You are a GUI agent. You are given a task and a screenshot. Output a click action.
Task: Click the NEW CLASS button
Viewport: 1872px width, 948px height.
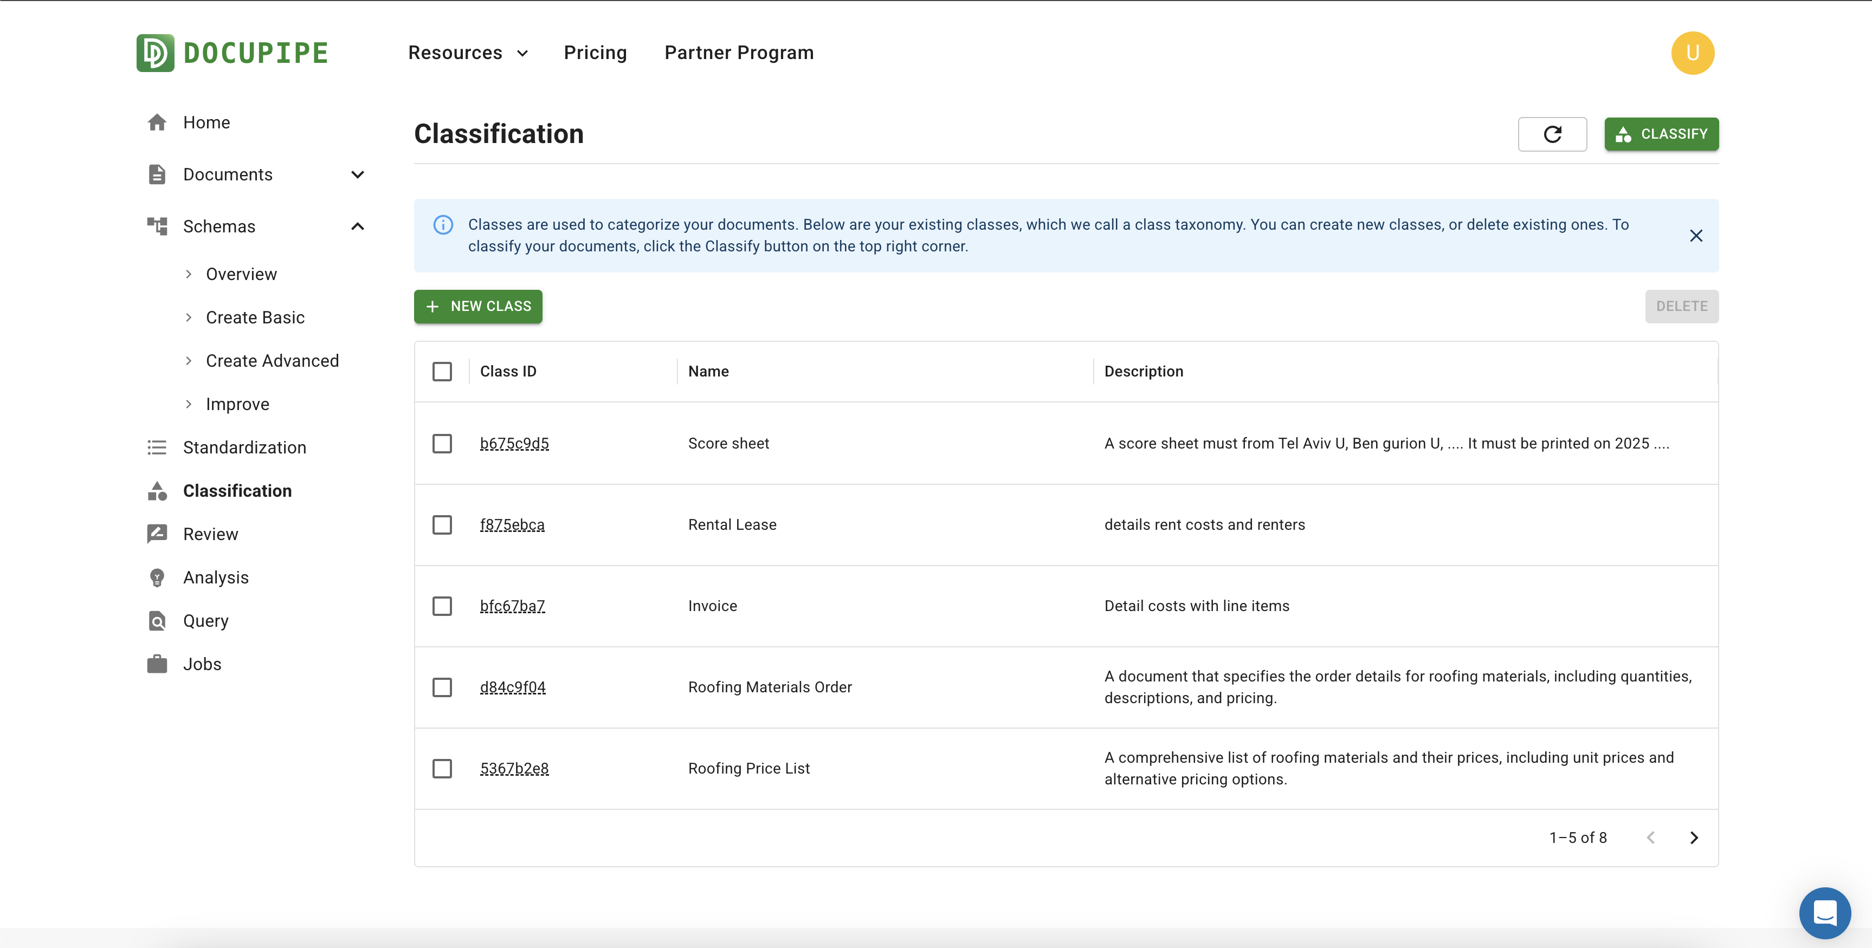point(478,307)
